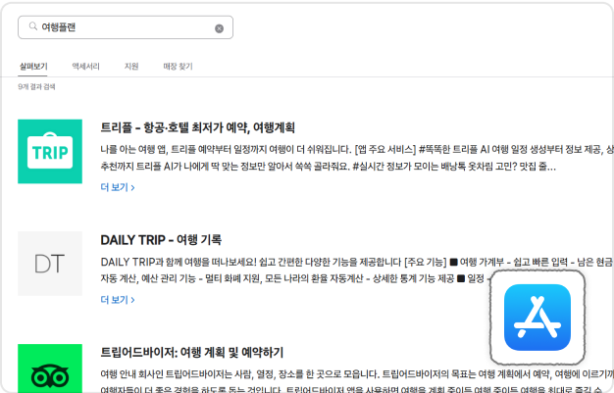Screen dimensions: 614x393
Task: Expand 더 보기 under 트리플 result
Action: 118,187
